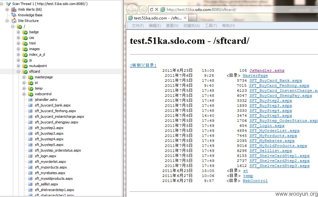Click the Site Structure house icon
This screenshot has height=197, width=318.
coord(14,21)
